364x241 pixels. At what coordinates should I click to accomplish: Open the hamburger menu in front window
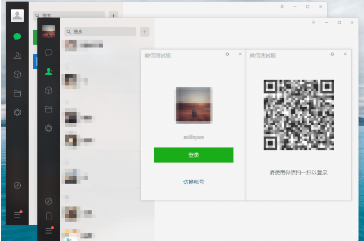49,230
